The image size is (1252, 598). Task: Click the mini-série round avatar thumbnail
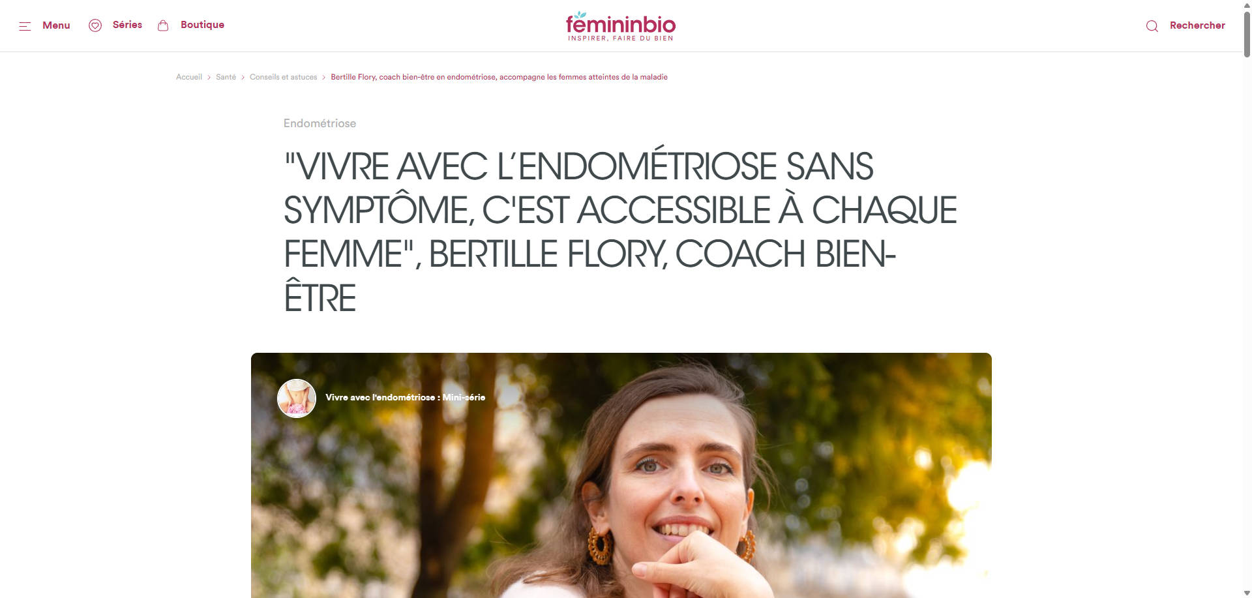pos(297,398)
